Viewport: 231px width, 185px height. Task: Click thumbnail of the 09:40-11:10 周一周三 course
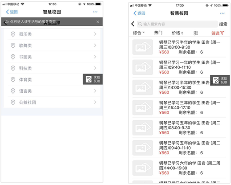click(143, 67)
